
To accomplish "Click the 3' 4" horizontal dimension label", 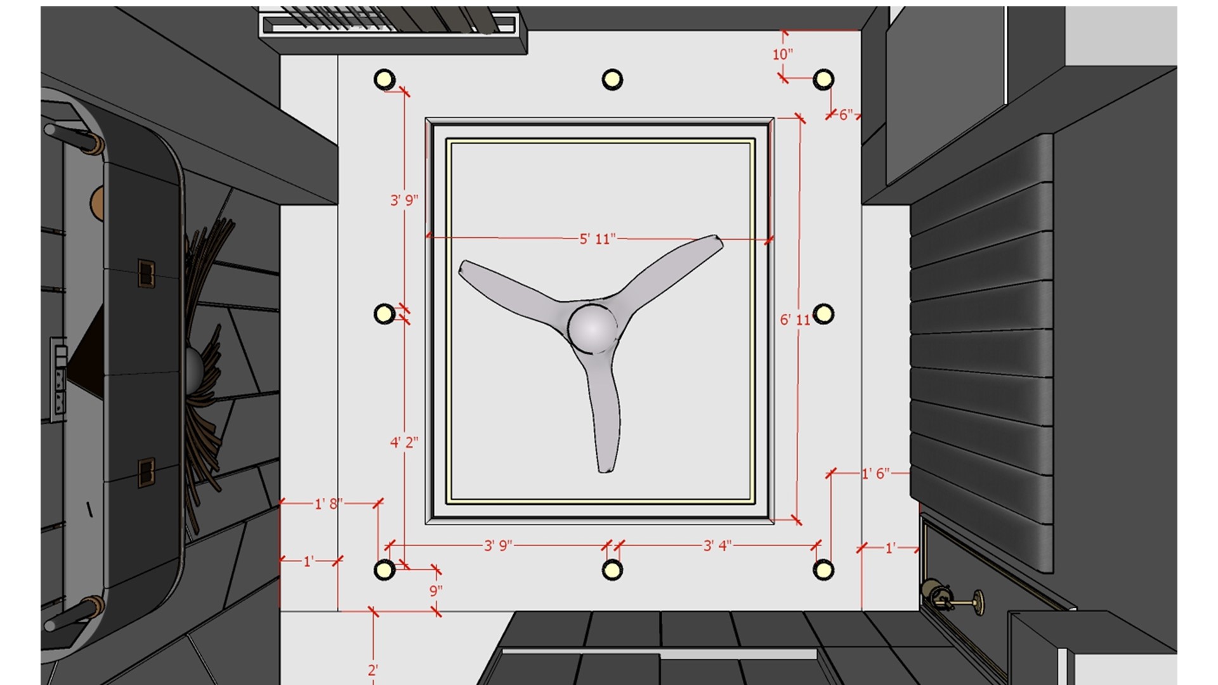I will click(717, 545).
